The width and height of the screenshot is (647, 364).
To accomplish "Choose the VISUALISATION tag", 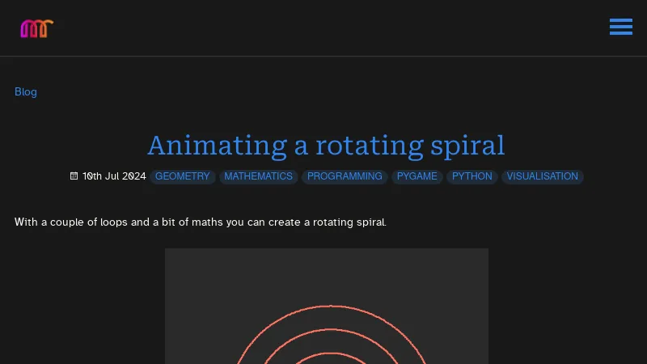I will click(542, 176).
